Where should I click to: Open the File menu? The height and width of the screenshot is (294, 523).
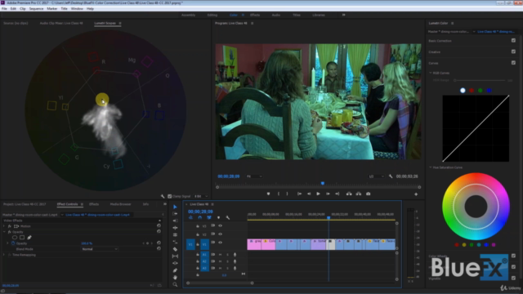(4, 9)
